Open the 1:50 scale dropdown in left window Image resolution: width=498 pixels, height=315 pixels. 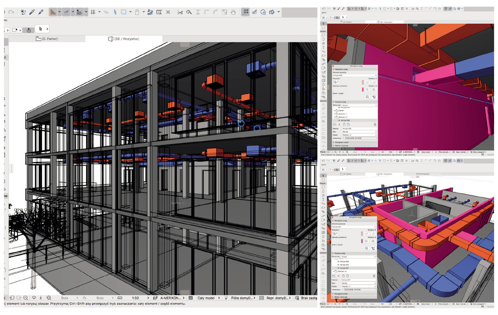[x=135, y=298]
